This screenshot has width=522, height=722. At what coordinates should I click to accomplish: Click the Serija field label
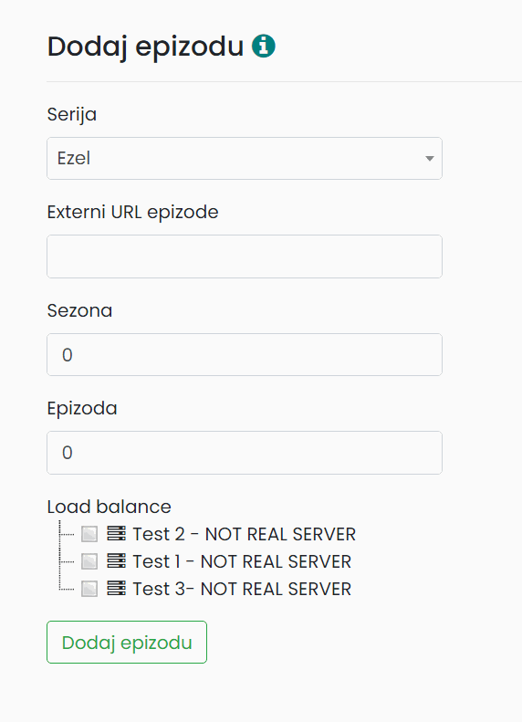[72, 114]
